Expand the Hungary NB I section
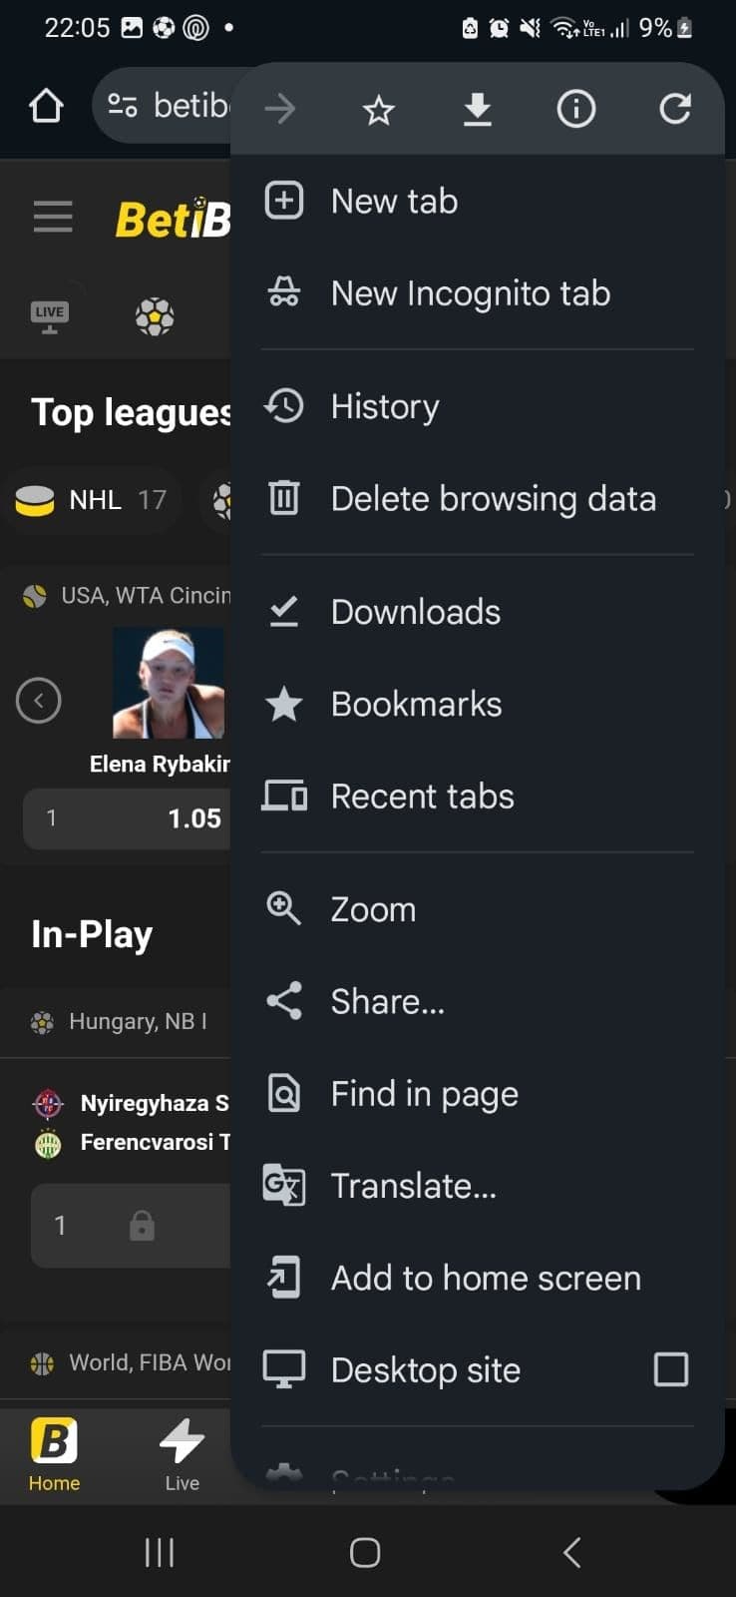This screenshot has height=1597, width=736. [x=120, y=1021]
